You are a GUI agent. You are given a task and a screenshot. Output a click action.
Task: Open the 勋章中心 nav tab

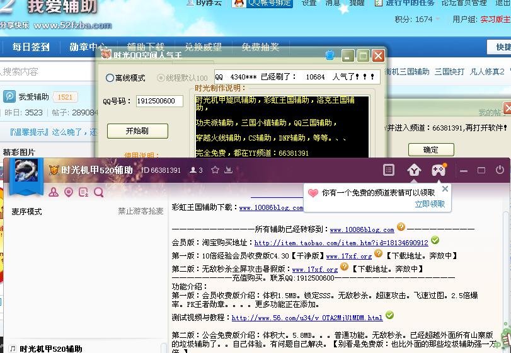pos(88,47)
